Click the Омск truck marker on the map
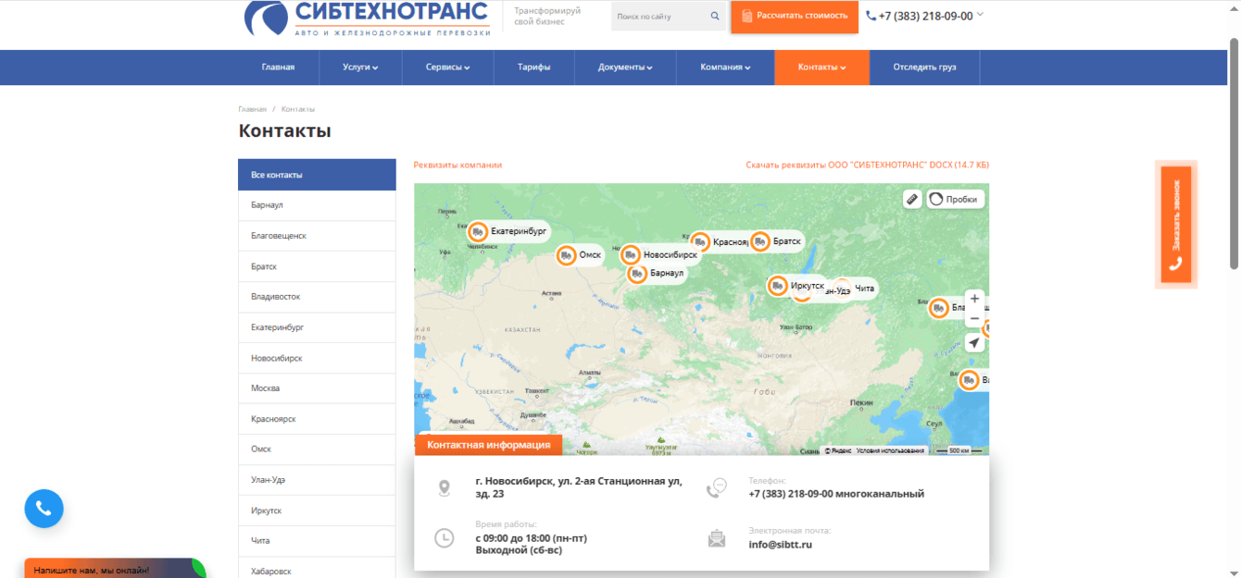Viewport: 1241px width, 578px height. [x=566, y=255]
